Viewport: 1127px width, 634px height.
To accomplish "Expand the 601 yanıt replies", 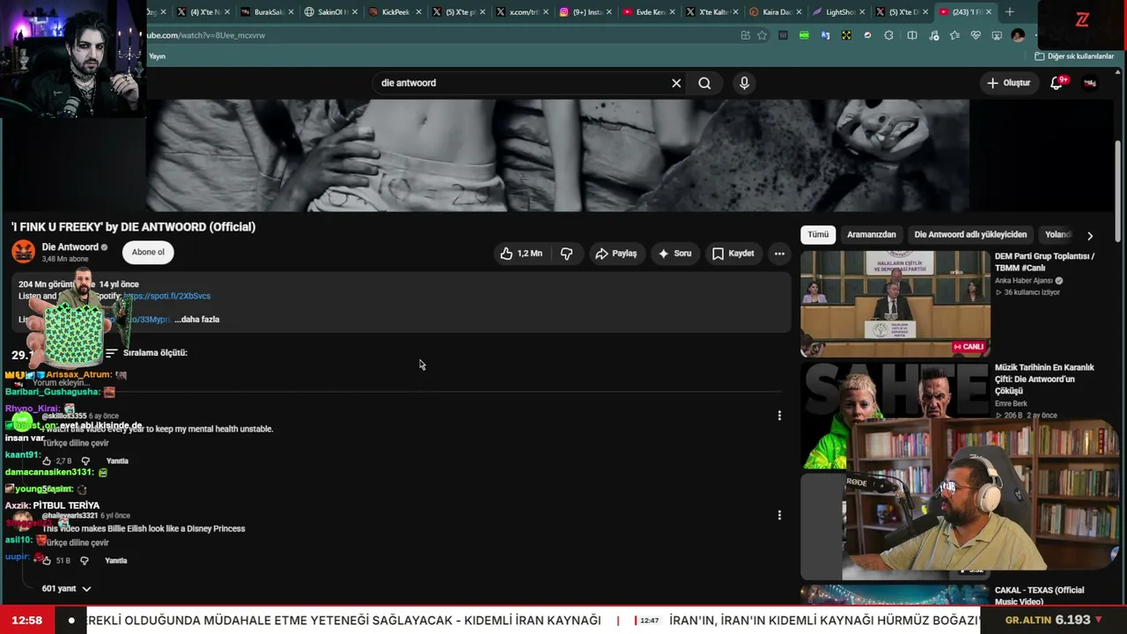I will pyautogui.click(x=66, y=588).
